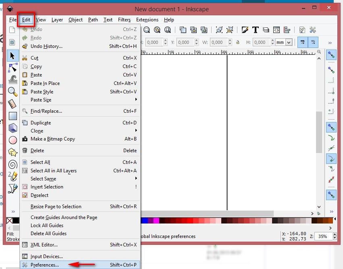Viewport: 343px width, 269px height.
Task: Open the XML editor toolbar icon
Action: click(276, 30)
